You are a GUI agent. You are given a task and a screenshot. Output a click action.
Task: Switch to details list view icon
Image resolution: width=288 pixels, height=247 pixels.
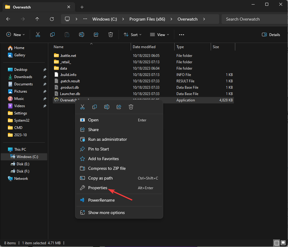[x=276, y=243]
